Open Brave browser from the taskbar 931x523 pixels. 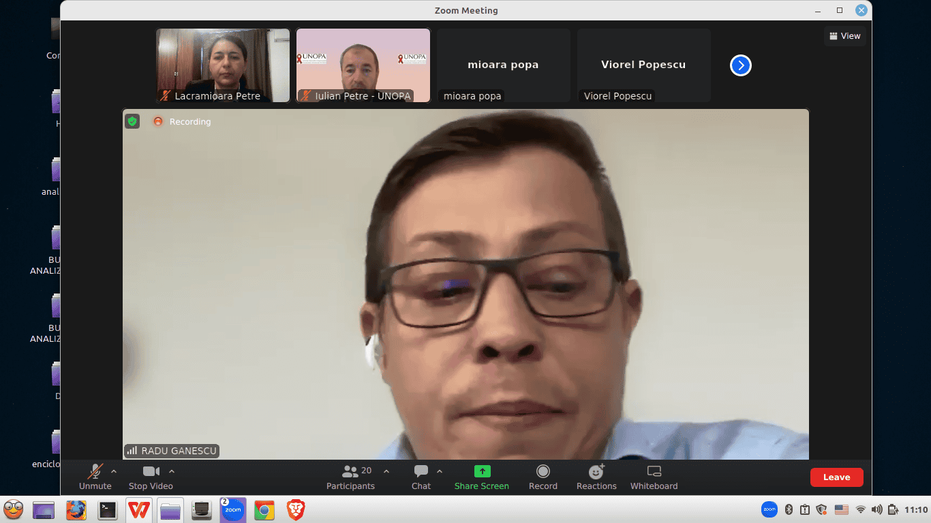(x=296, y=509)
